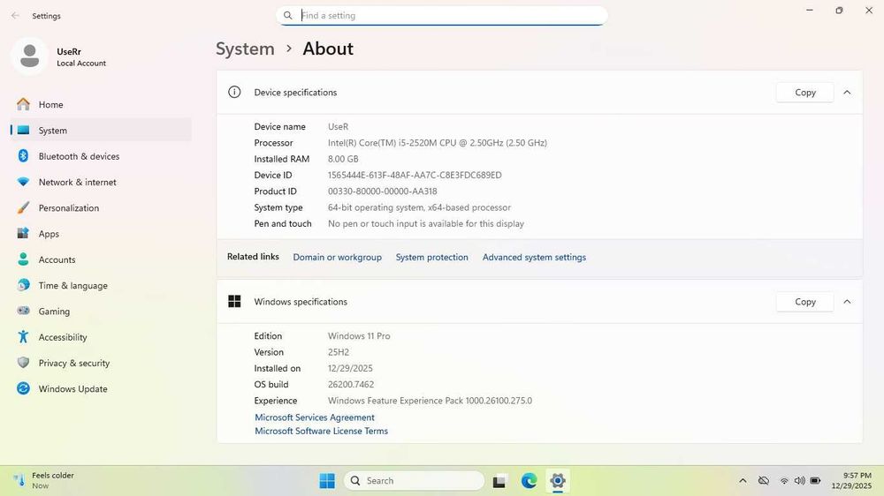Viewport: 884px width, 496px height.
Task: Click the Windows 11 Pro edition value
Action: (359, 335)
